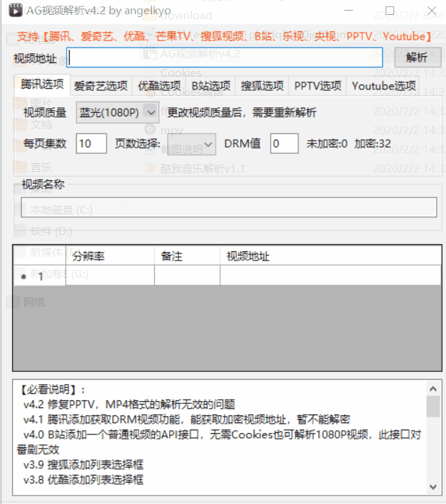Click the notes scrollbar thumb
This screenshot has width=446, height=504.
[x=433, y=407]
